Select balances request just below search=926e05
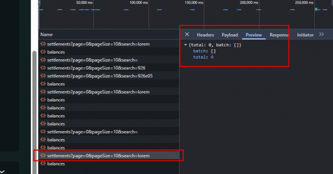Image resolution: width=333 pixels, height=174 pixels. (109, 84)
